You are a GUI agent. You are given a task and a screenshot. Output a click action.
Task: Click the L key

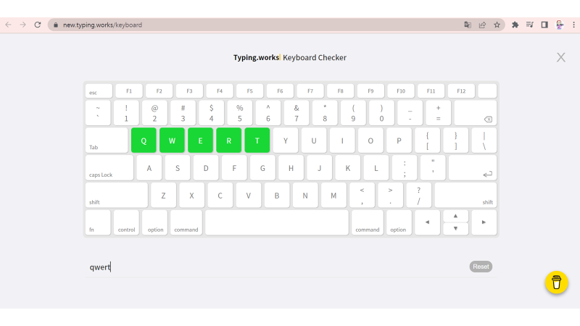(376, 168)
